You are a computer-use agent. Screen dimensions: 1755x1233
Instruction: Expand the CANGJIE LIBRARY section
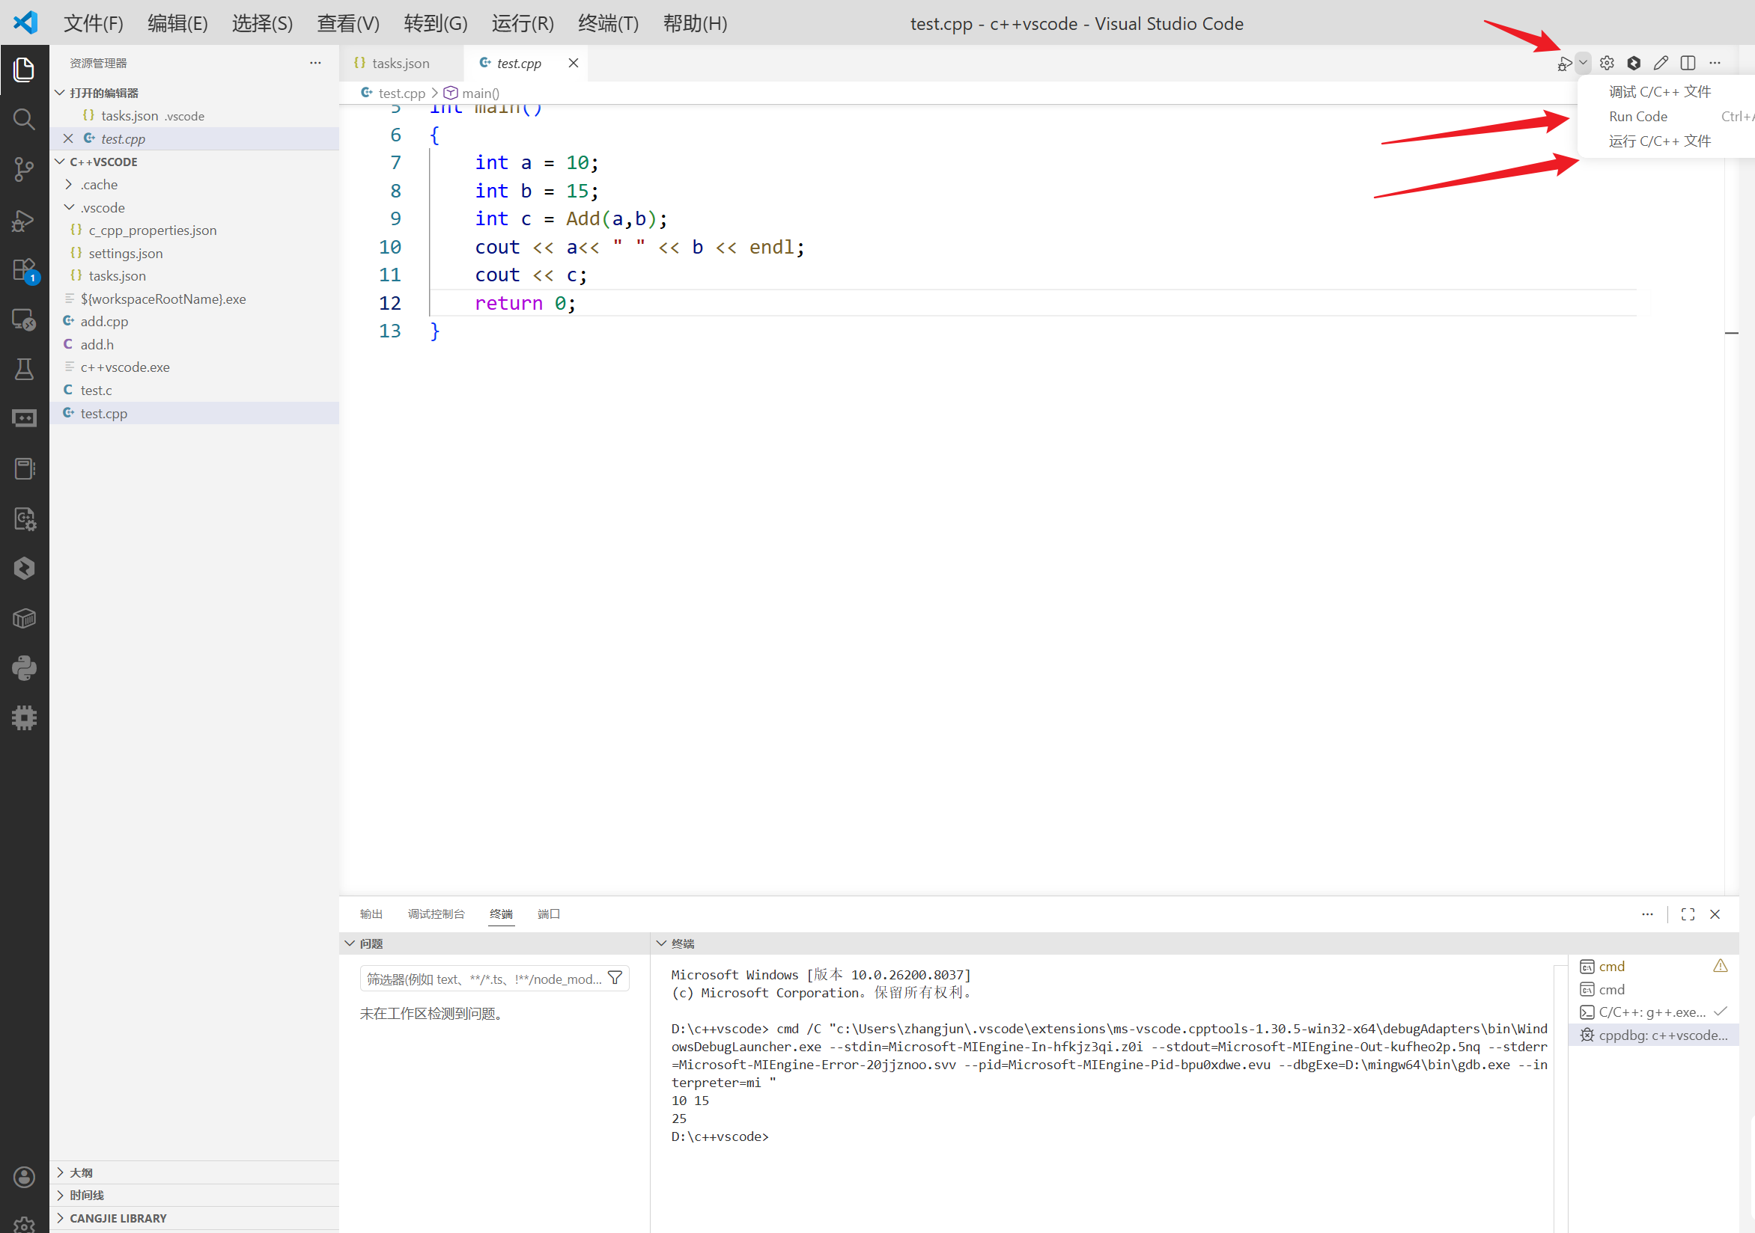(x=60, y=1218)
